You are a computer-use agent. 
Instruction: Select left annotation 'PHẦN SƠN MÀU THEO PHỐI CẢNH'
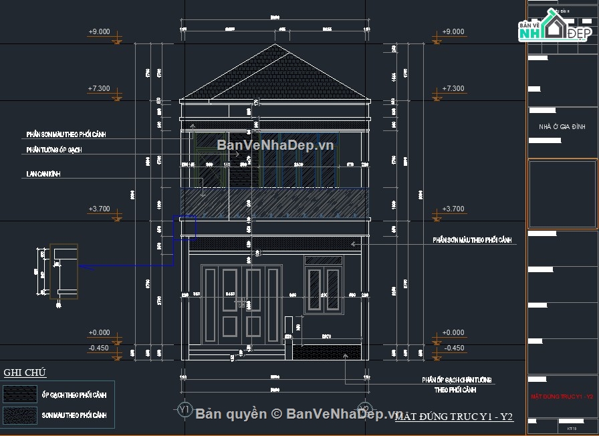(x=66, y=134)
